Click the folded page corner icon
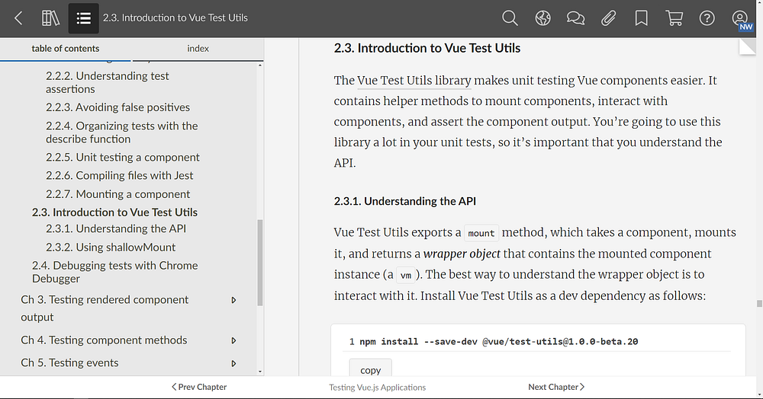 748,47
